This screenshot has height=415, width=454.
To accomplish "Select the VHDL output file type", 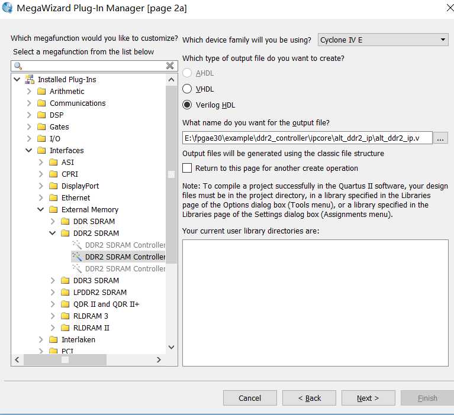I will pyautogui.click(x=187, y=89).
